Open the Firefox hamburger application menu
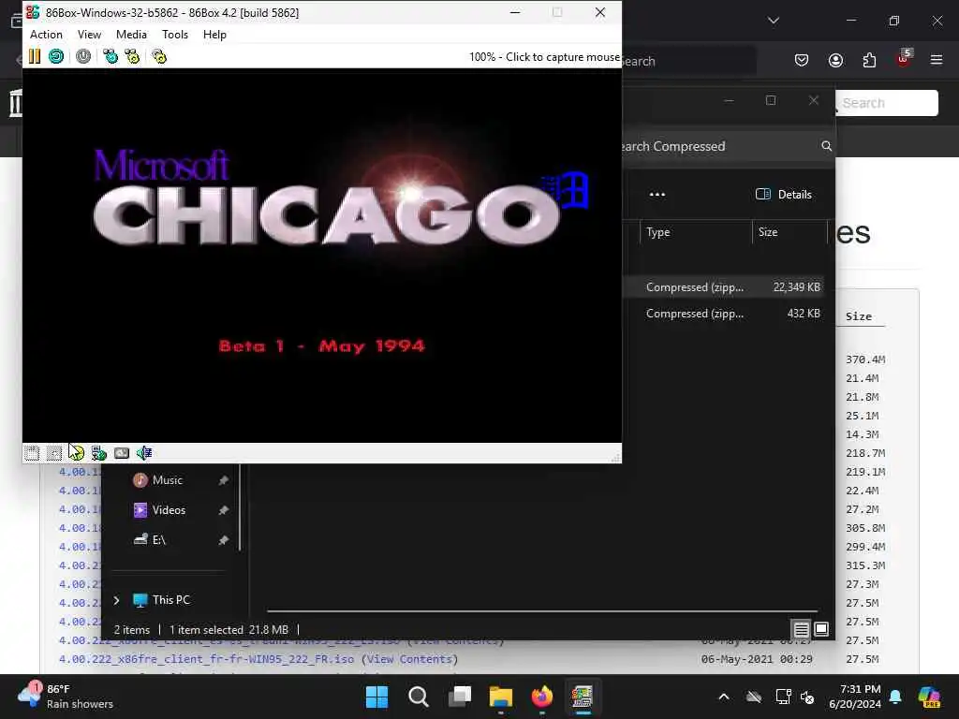The height and width of the screenshot is (719, 959). [937, 60]
